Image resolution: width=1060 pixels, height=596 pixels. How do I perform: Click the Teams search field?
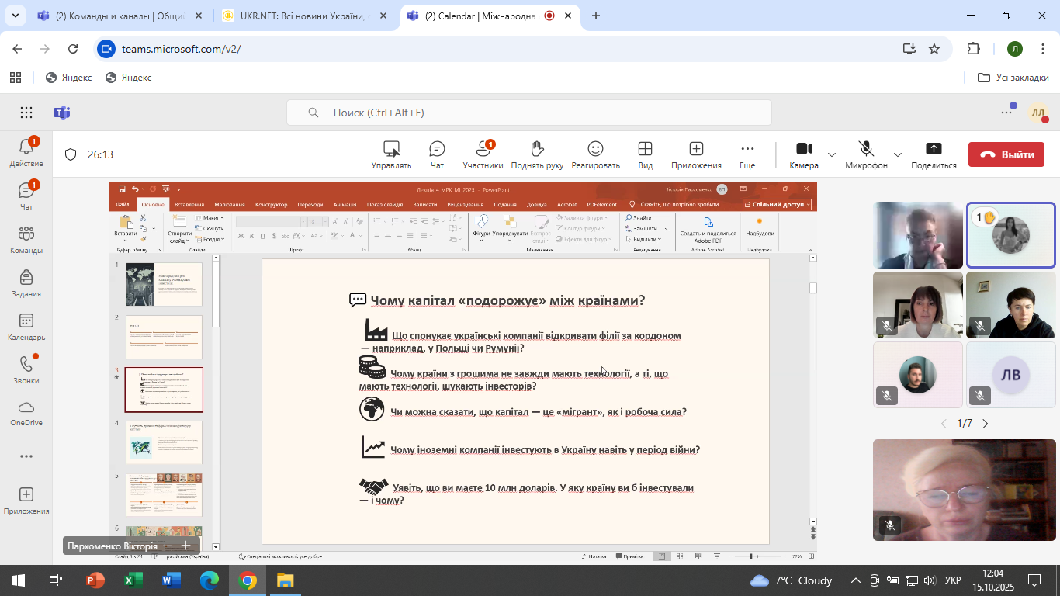point(529,113)
